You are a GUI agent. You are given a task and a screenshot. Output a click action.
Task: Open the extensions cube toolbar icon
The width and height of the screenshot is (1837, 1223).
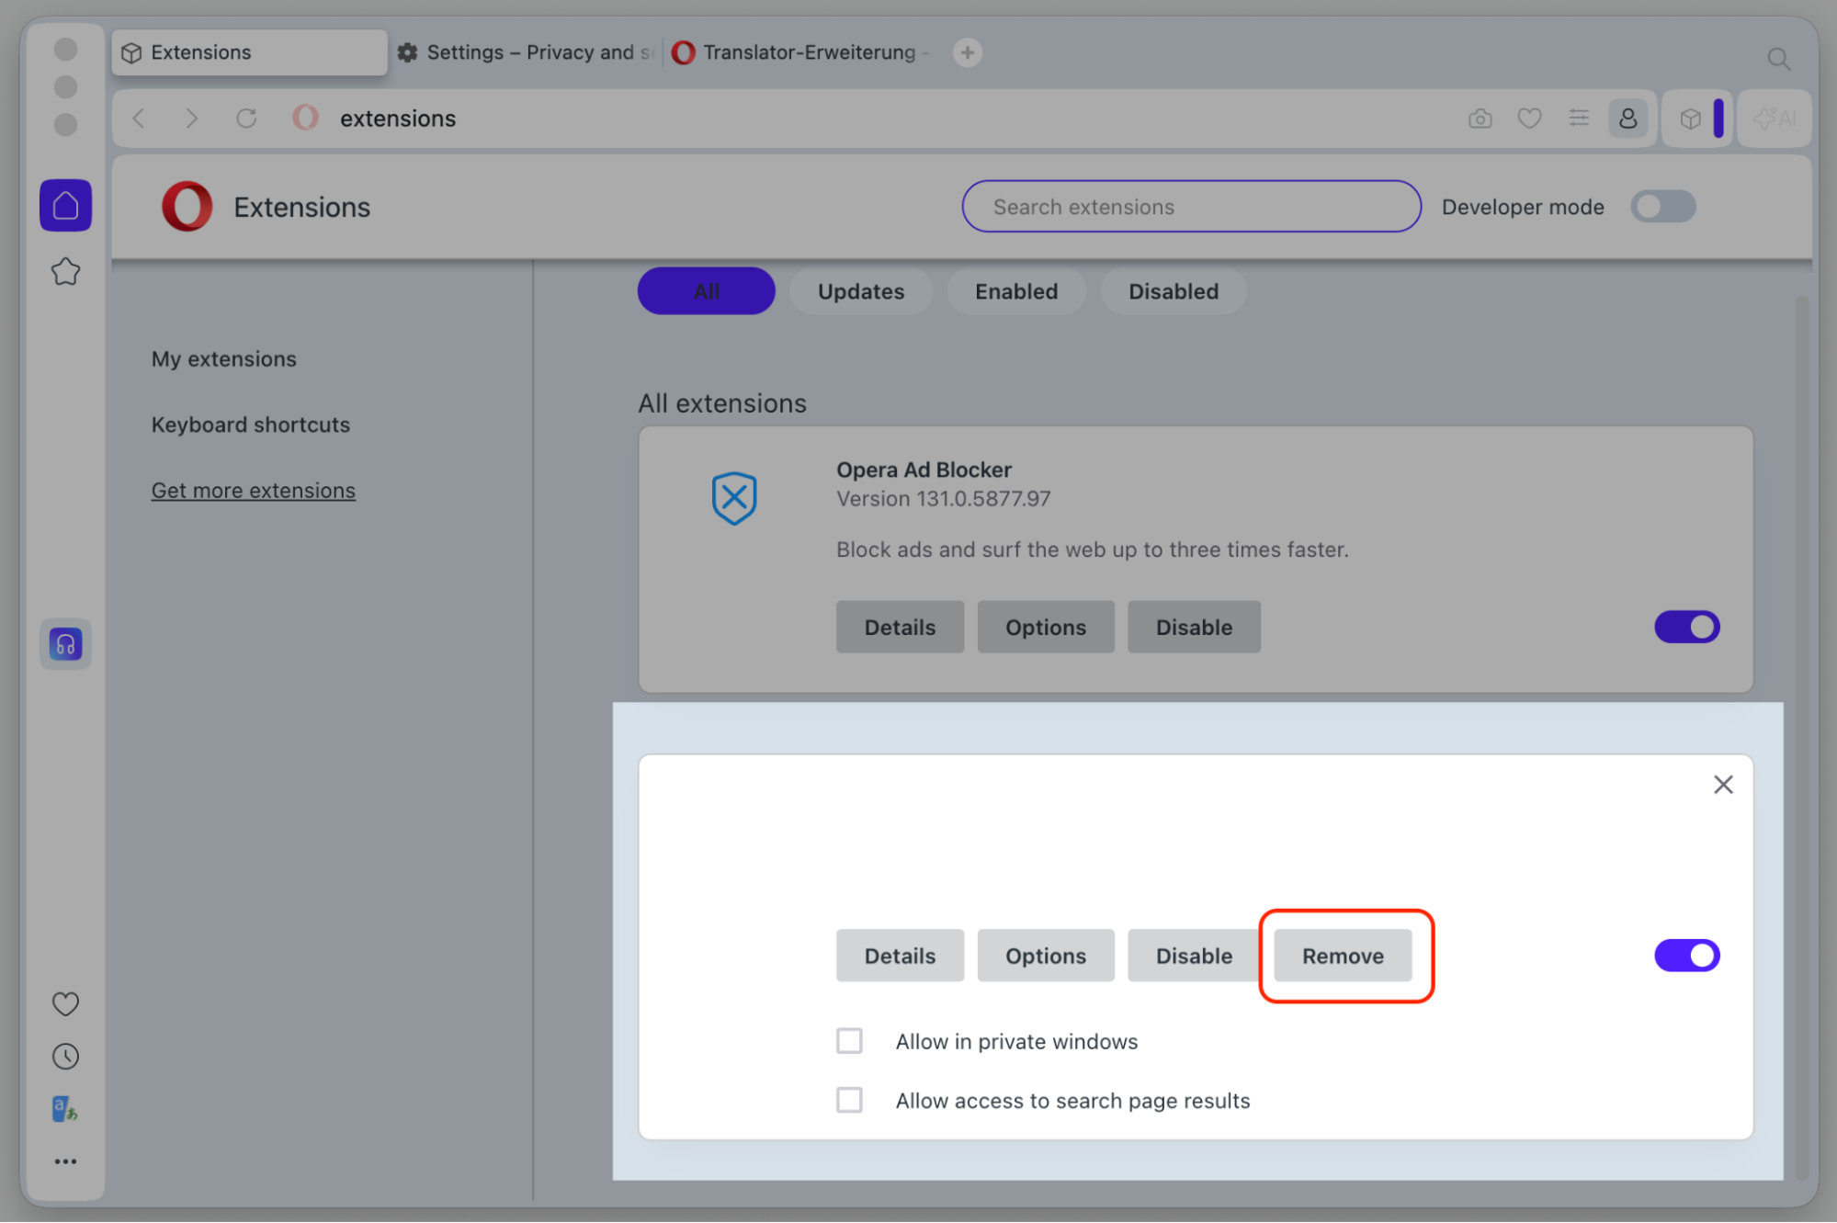click(x=1690, y=119)
